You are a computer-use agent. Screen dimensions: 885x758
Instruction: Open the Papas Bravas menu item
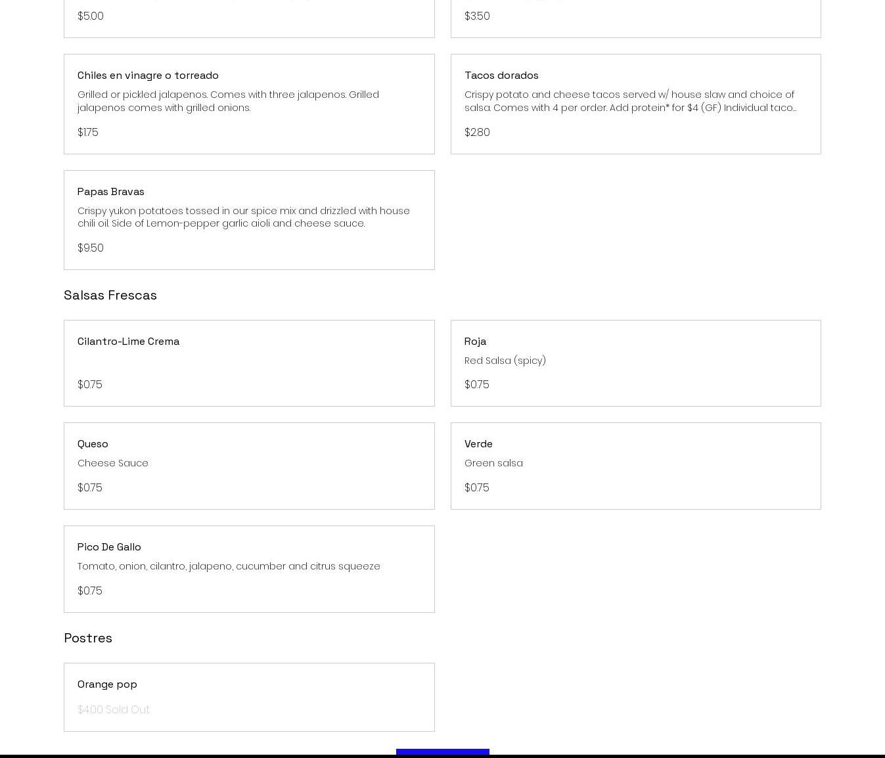(x=111, y=192)
